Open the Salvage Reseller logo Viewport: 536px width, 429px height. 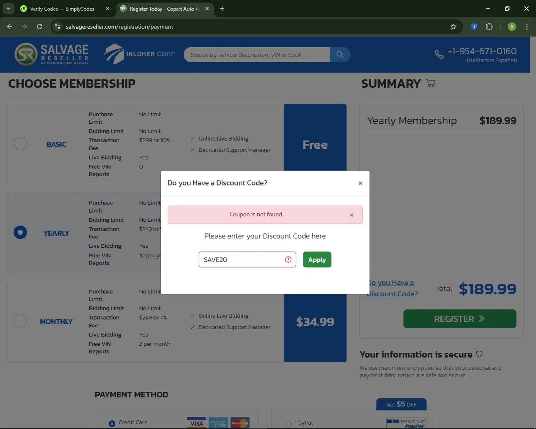(51, 54)
